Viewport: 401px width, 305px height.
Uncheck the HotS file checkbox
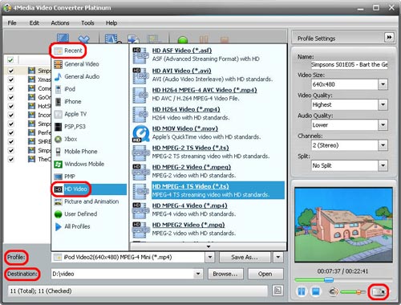coord(10,106)
